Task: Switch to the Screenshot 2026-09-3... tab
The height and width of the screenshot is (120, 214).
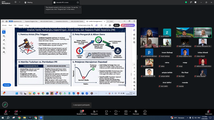Action: pyautogui.click(x=62, y=21)
